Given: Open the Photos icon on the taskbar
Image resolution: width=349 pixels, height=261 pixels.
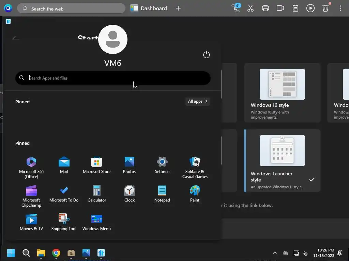Looking at the screenshot, I should 86,253.
